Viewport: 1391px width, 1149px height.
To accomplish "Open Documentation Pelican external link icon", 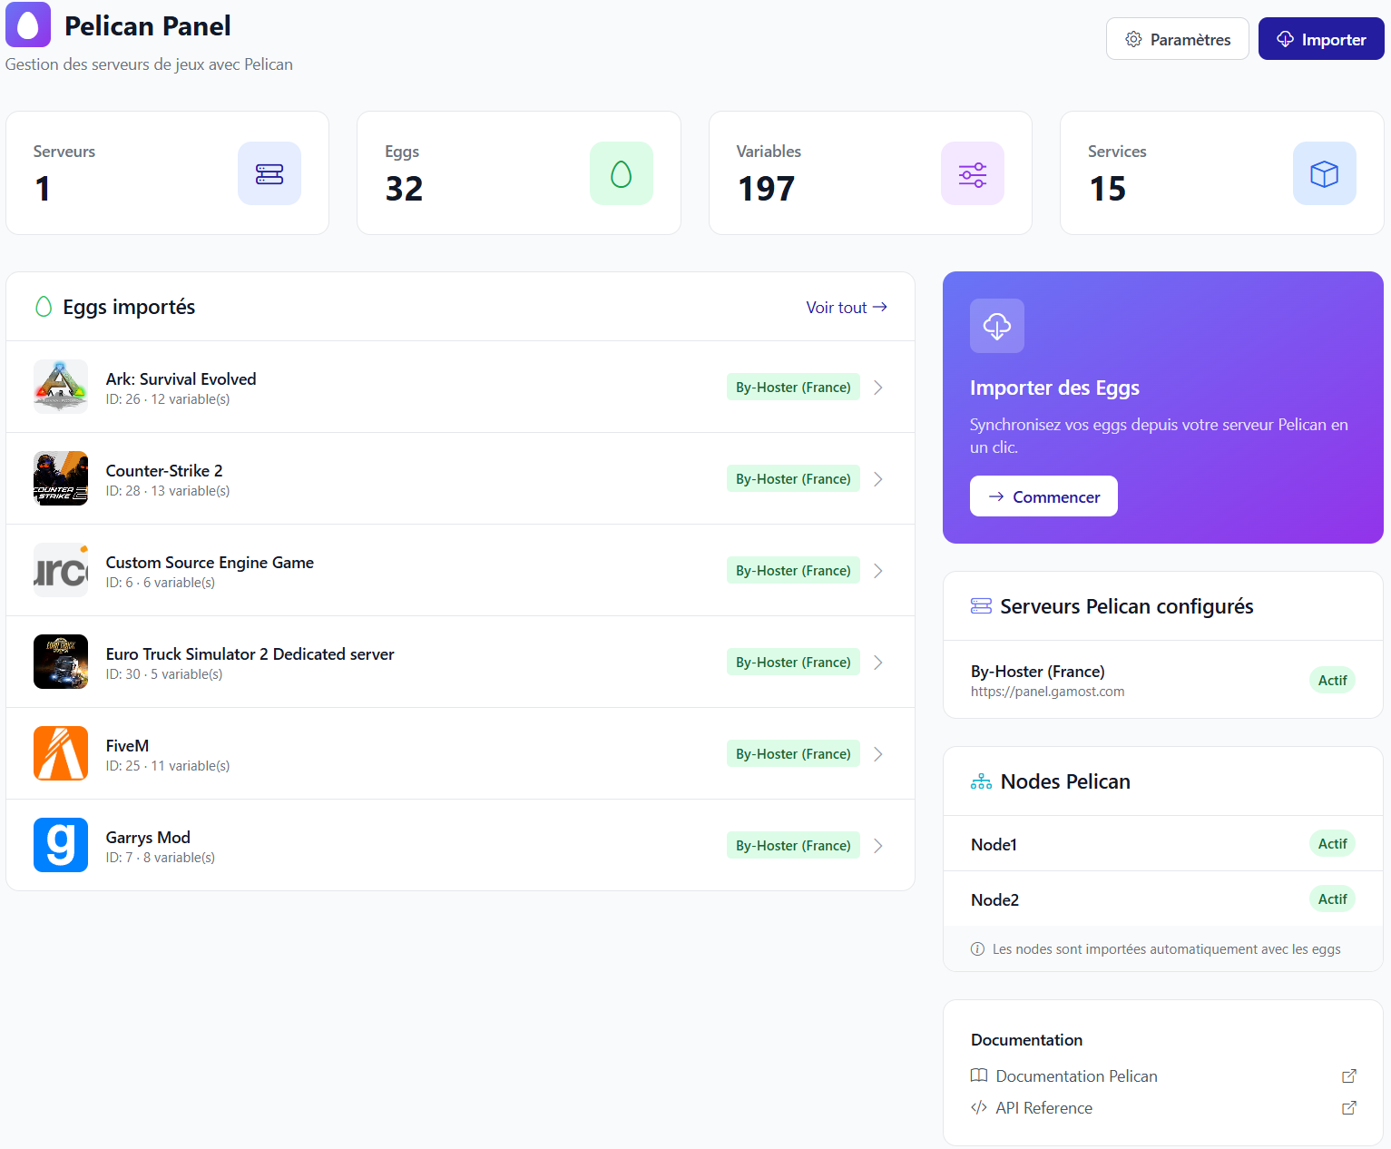I will 1348,1076.
